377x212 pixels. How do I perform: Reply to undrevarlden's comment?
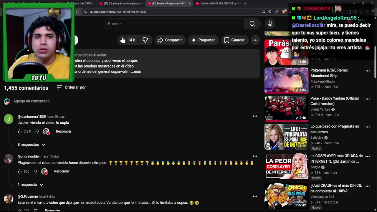62,171
